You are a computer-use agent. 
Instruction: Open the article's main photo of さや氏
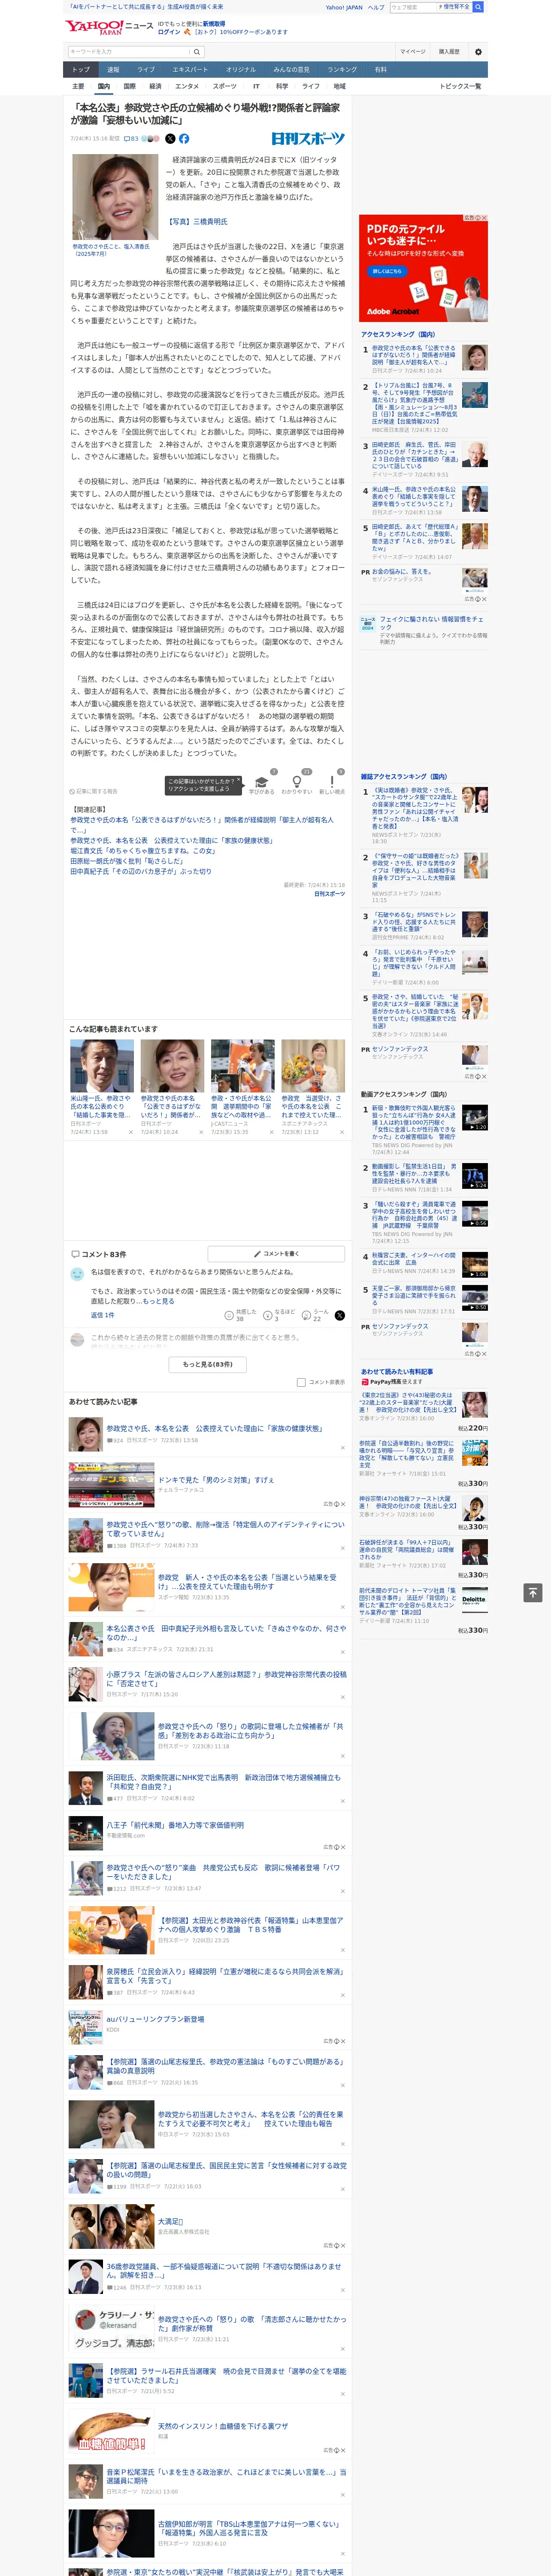[114, 196]
